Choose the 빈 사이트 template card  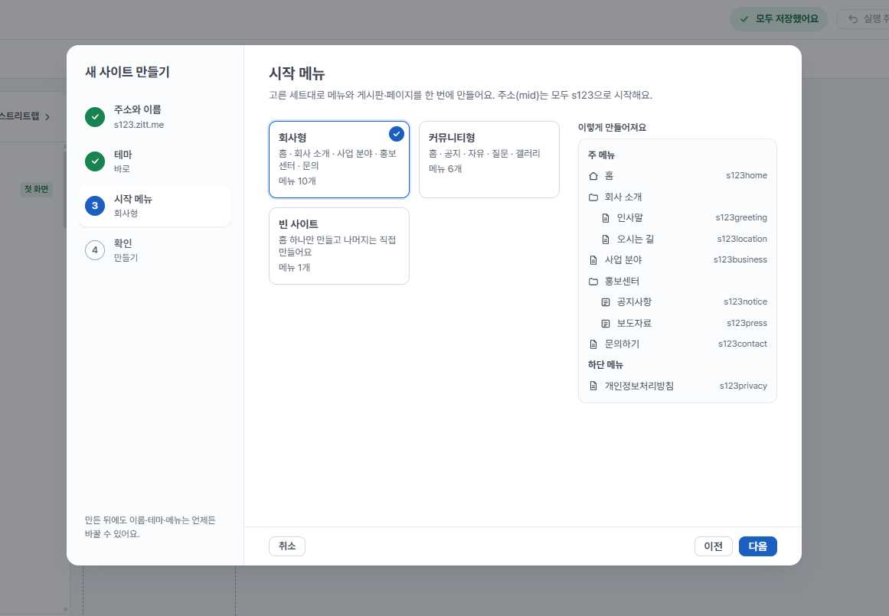tap(339, 246)
